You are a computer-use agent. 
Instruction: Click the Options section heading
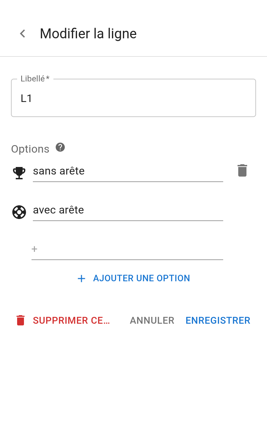[x=30, y=149]
